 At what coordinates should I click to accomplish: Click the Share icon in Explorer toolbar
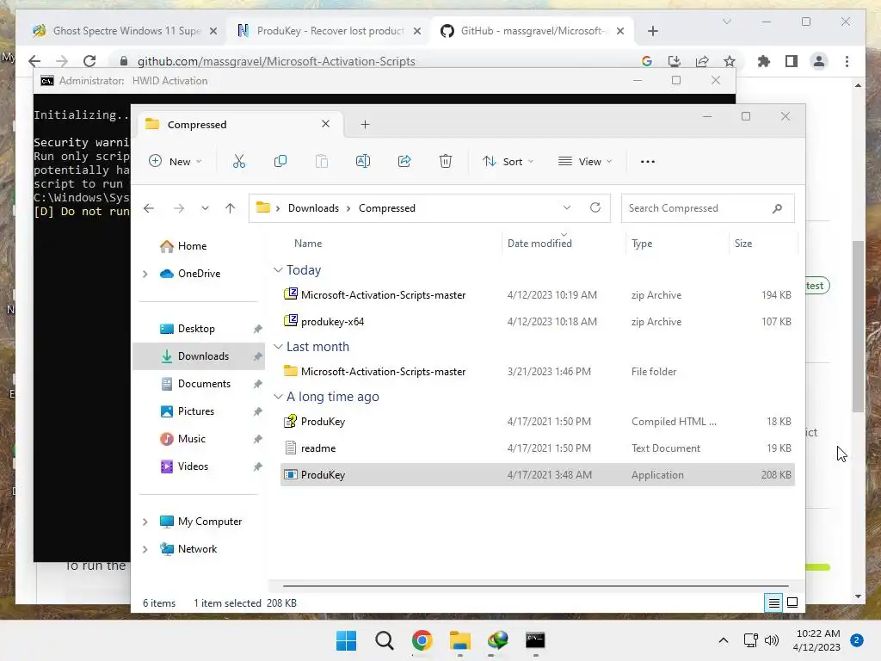pyautogui.click(x=404, y=161)
